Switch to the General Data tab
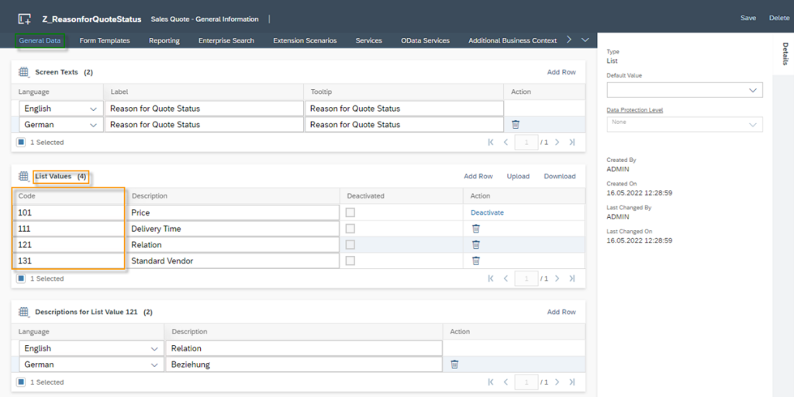 (40, 40)
